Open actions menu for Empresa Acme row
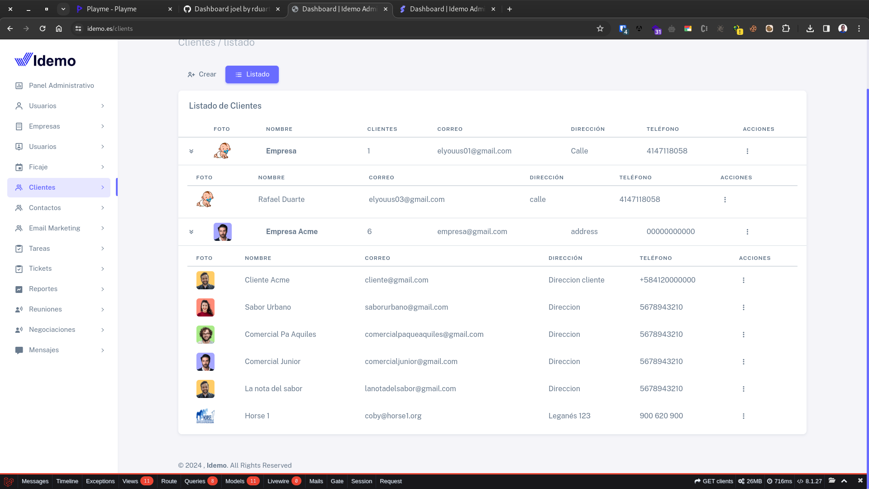This screenshot has height=489, width=869. [x=747, y=232]
